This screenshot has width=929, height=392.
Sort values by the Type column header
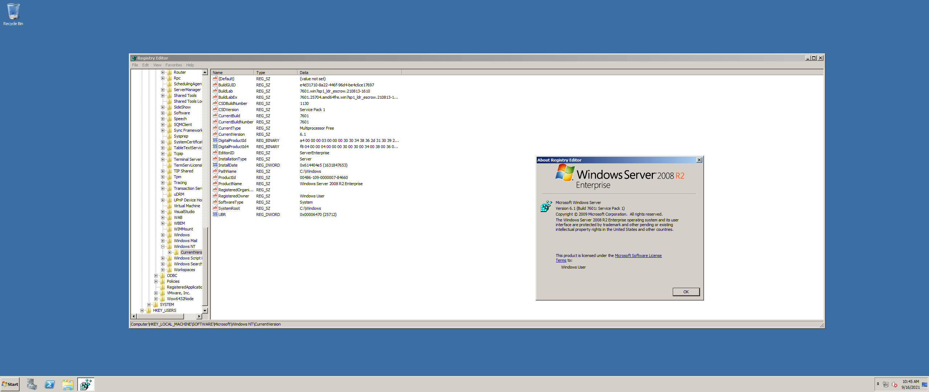276,73
